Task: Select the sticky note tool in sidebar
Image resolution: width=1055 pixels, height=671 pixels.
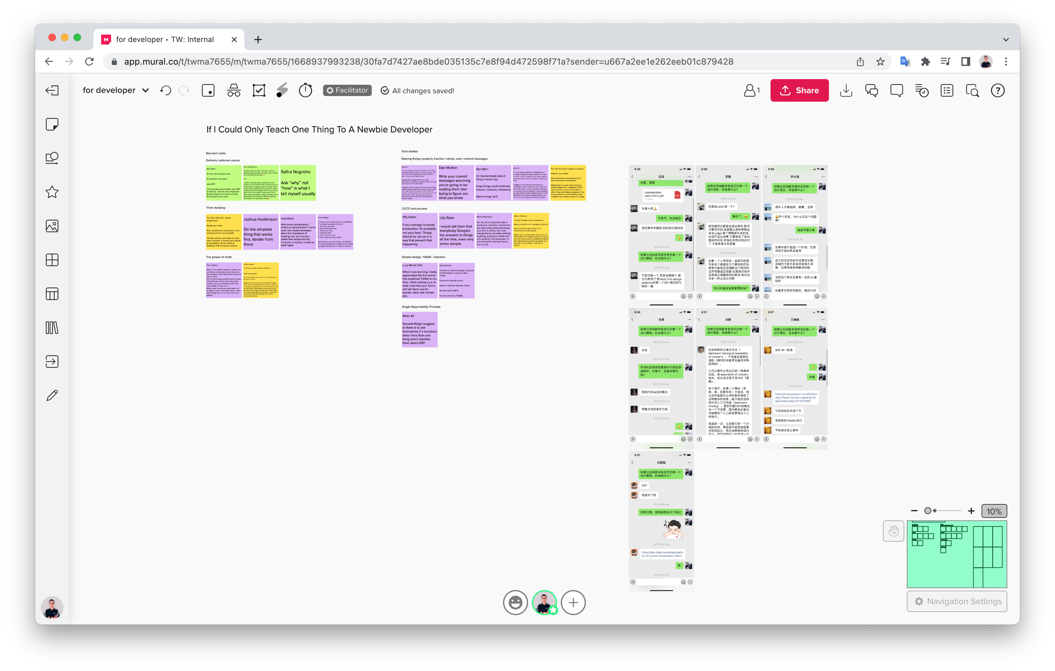Action: pos(52,124)
